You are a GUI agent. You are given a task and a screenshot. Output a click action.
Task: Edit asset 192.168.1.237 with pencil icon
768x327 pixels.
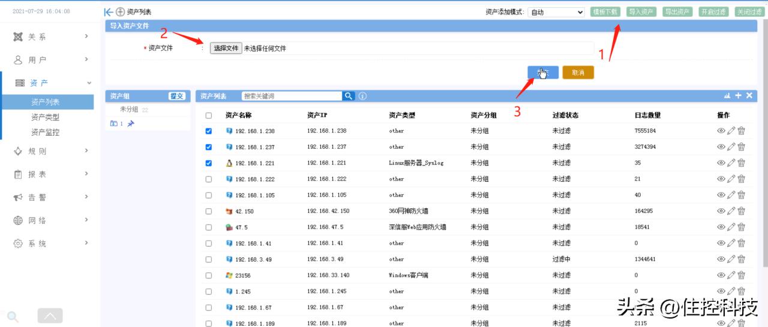[x=731, y=147]
